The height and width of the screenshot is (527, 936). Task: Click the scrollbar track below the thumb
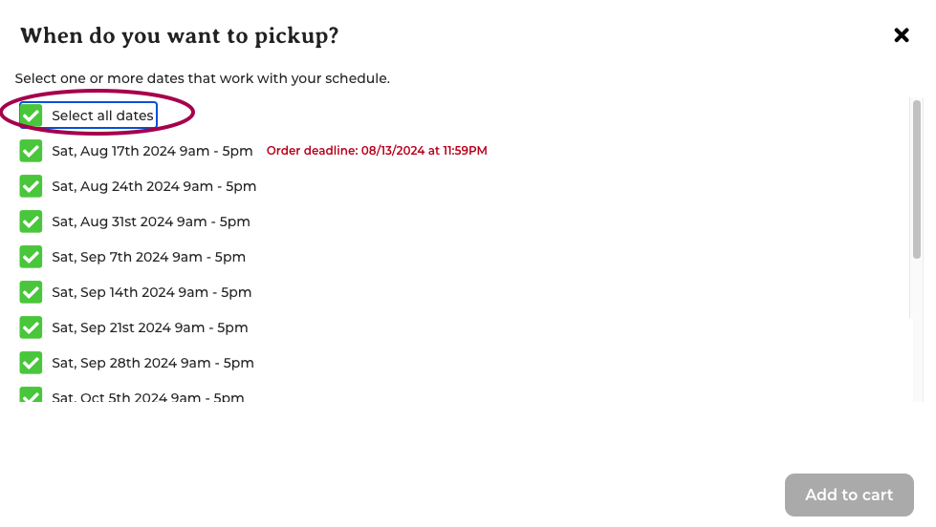pyautogui.click(x=917, y=329)
